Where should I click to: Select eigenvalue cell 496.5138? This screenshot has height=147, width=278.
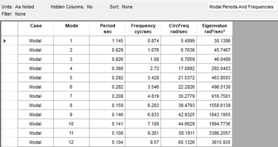pyautogui.click(x=214, y=87)
